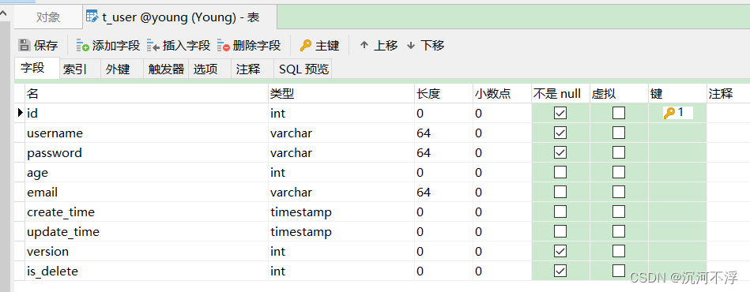Viewport: 750px width, 292px height.
Task: Open the Options (选项) tab
Action: pyautogui.click(x=209, y=69)
